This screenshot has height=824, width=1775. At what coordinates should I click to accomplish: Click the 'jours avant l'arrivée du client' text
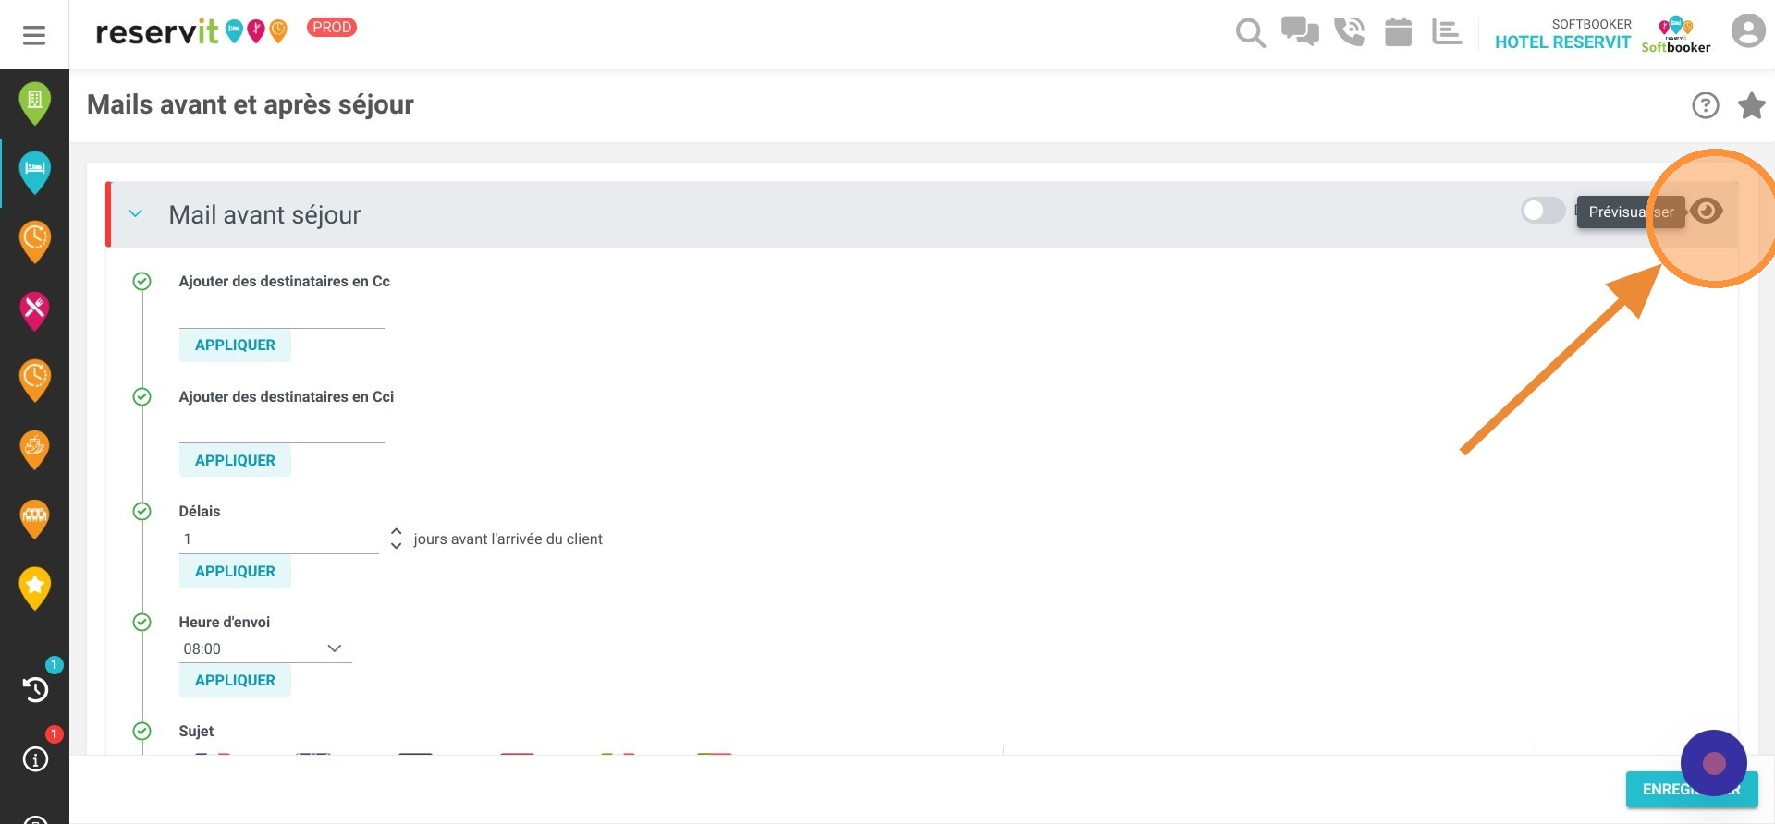(x=508, y=539)
